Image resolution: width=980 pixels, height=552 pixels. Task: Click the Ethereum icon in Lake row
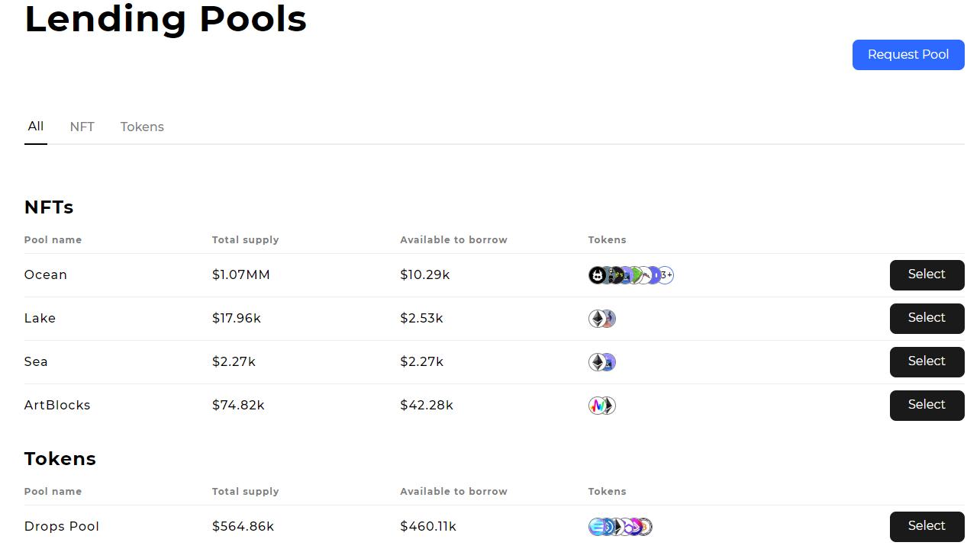597,319
